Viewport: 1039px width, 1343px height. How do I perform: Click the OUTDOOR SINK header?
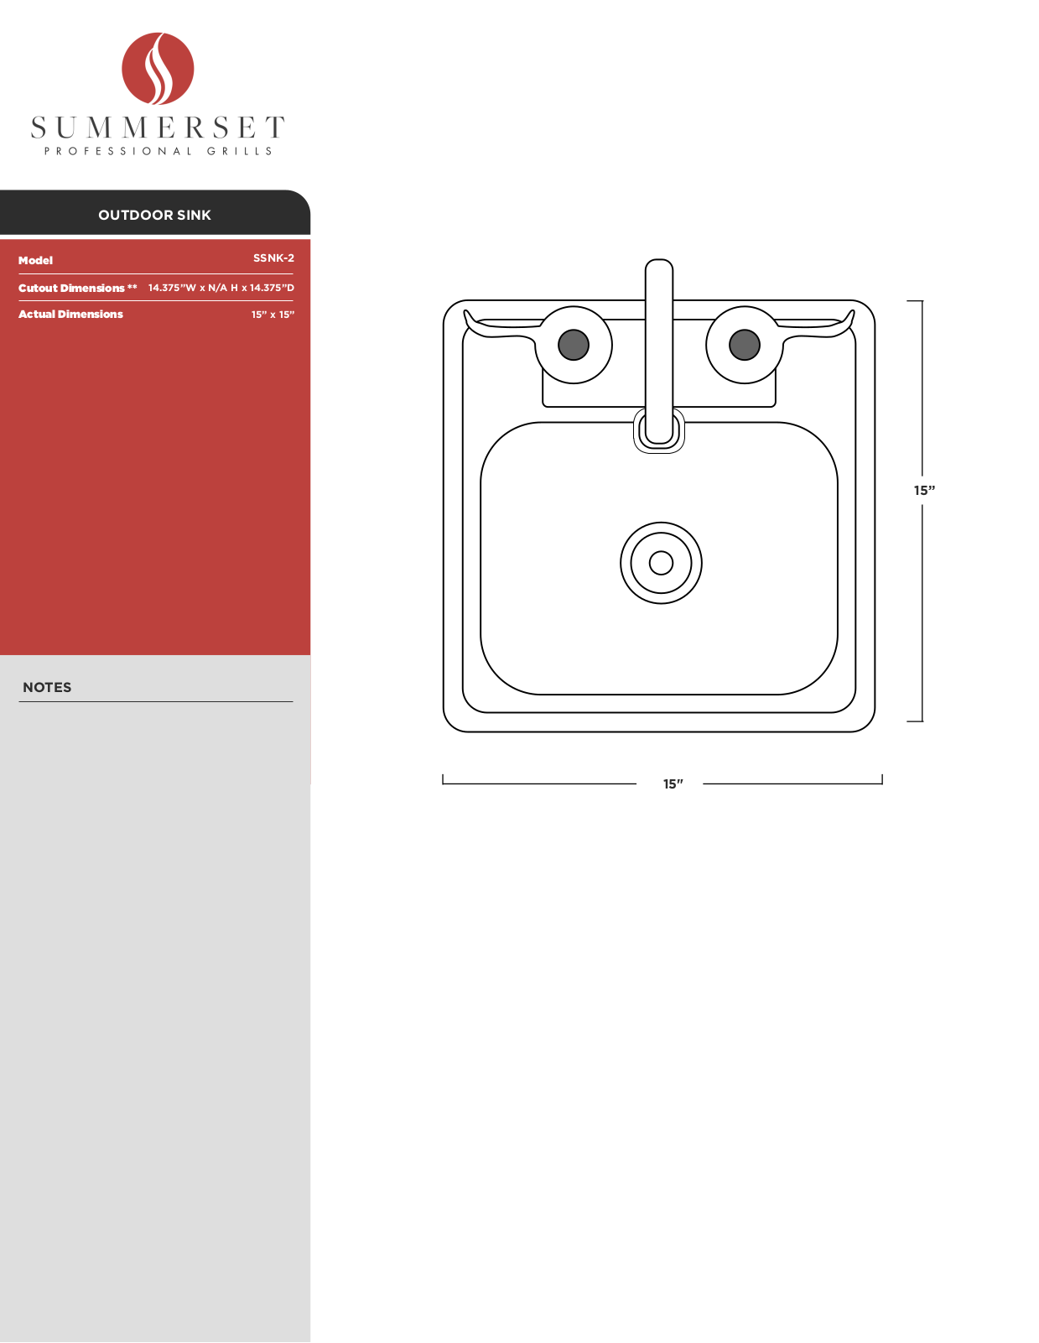pyautogui.click(x=154, y=215)
